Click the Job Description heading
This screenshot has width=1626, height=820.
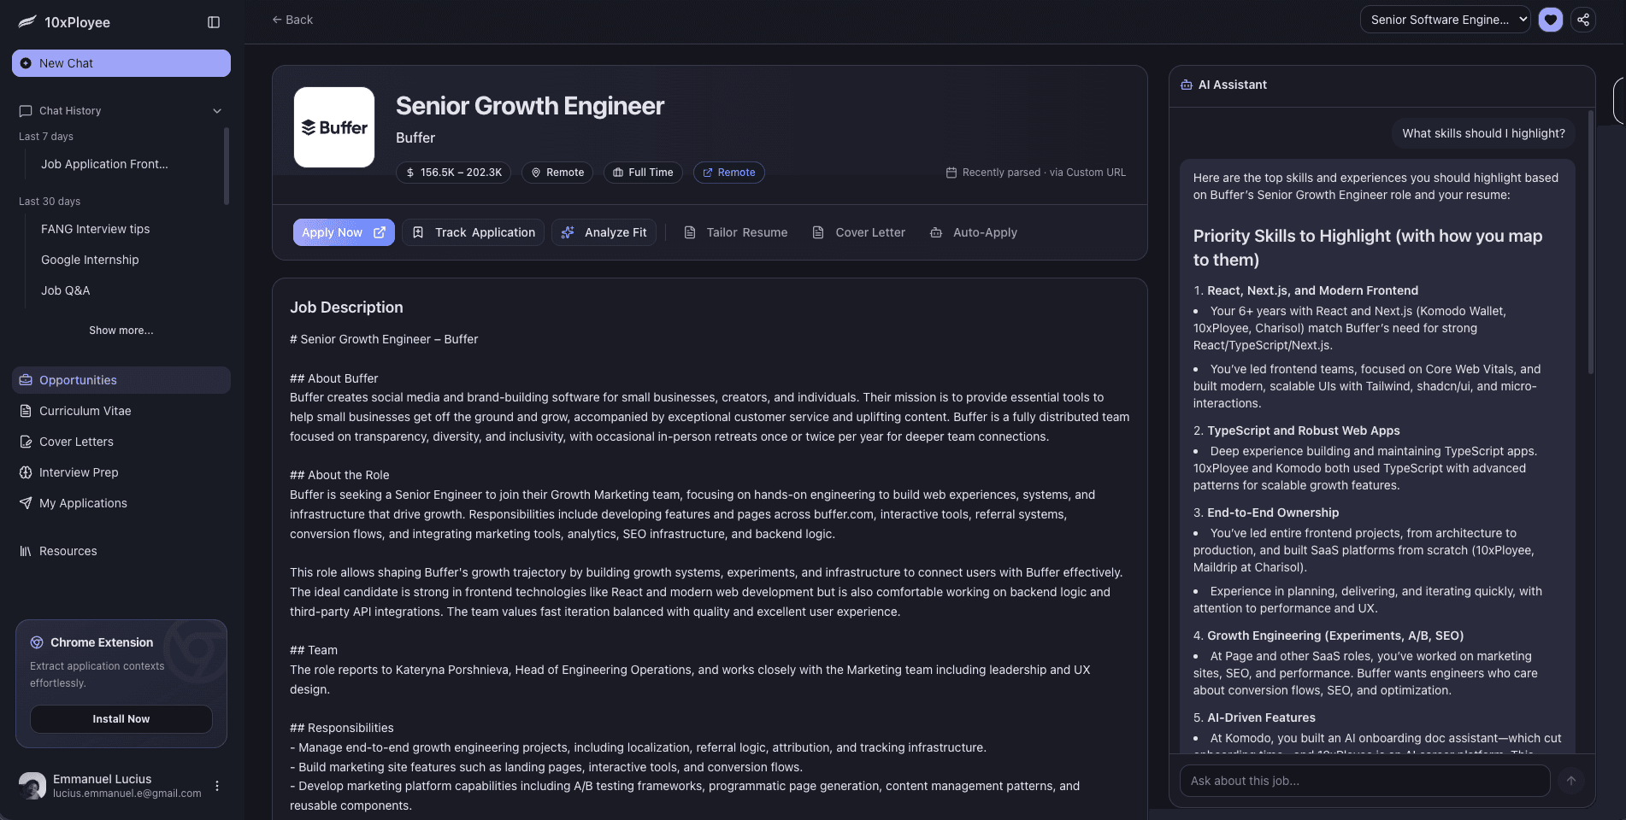coord(346,307)
